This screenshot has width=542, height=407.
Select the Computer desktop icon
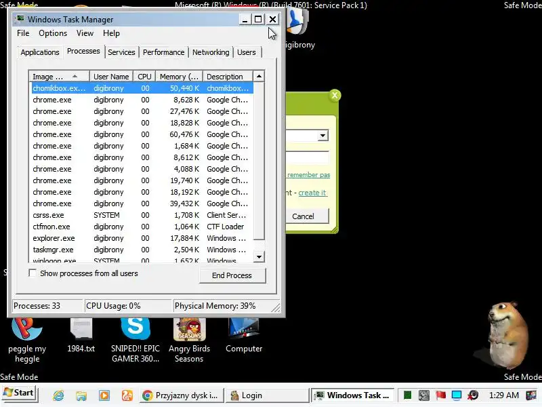point(244,335)
